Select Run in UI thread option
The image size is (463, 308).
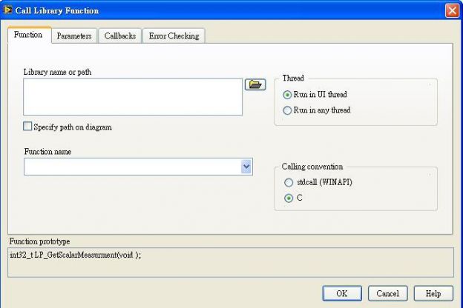(x=287, y=95)
